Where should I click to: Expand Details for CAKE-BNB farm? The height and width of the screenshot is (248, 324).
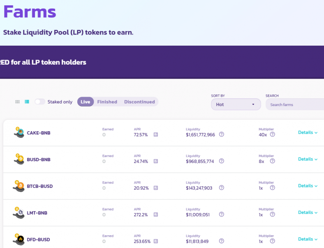pos(308,132)
